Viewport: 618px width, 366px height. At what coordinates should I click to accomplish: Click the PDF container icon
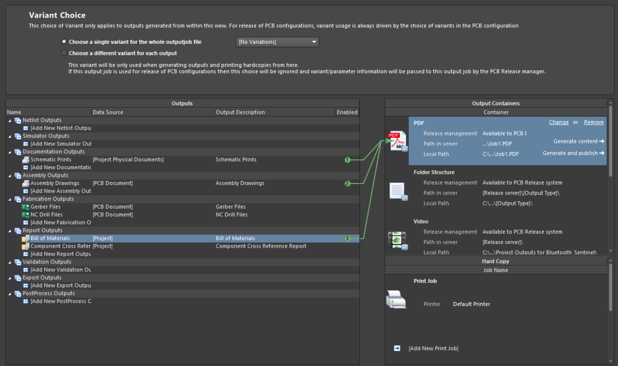click(x=397, y=141)
